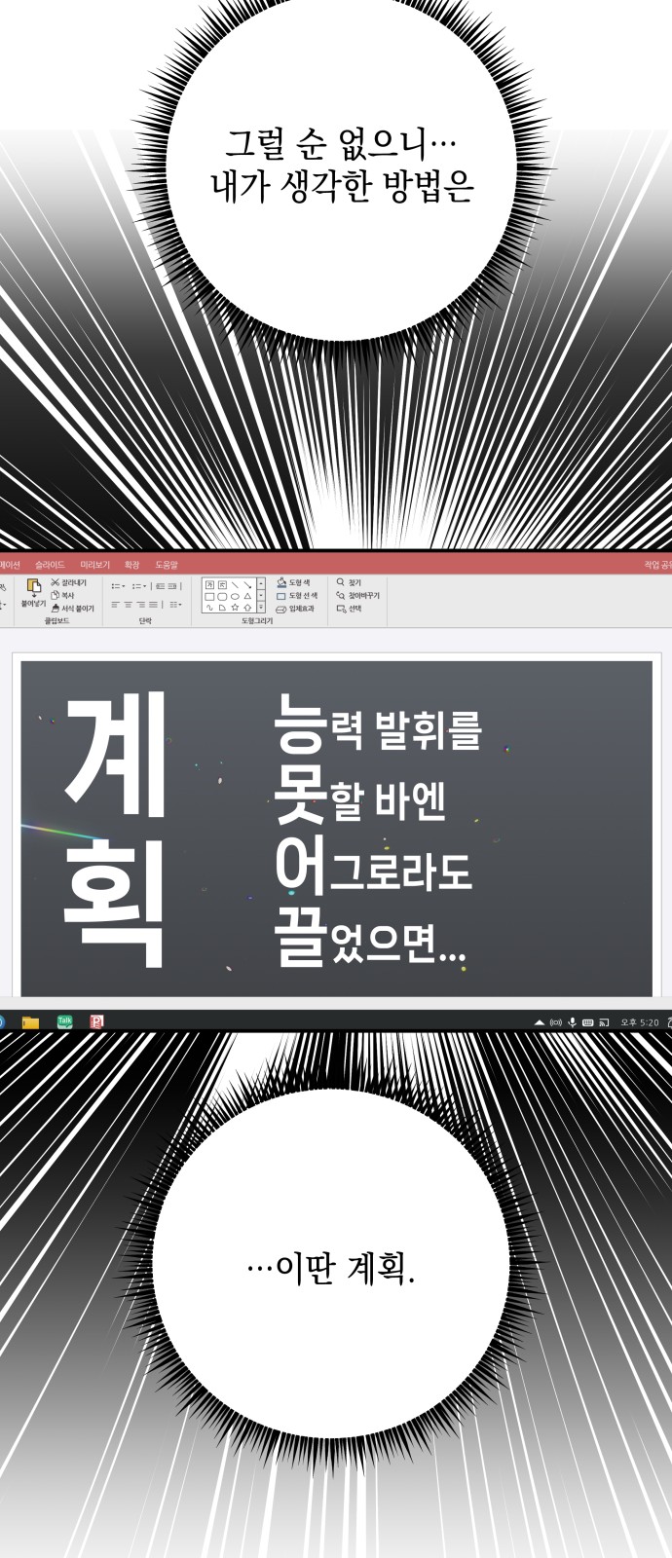The image size is (672, 1558).
Task: Open the 도움말 ribbon tab
Action: point(167,565)
